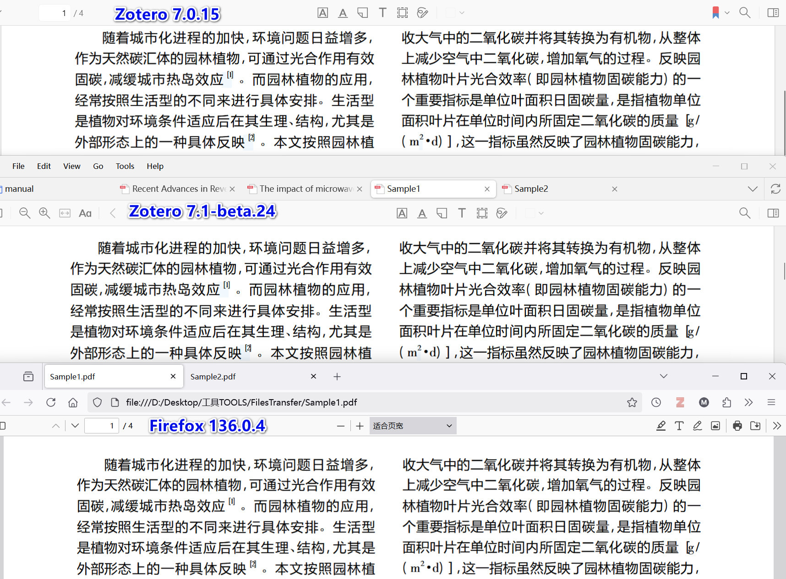Screen dimensions: 786x579
Task: Click the Firefox address bar URL
Action: coord(241,402)
